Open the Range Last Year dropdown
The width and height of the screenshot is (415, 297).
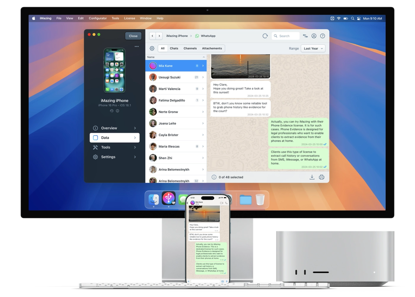tap(313, 49)
